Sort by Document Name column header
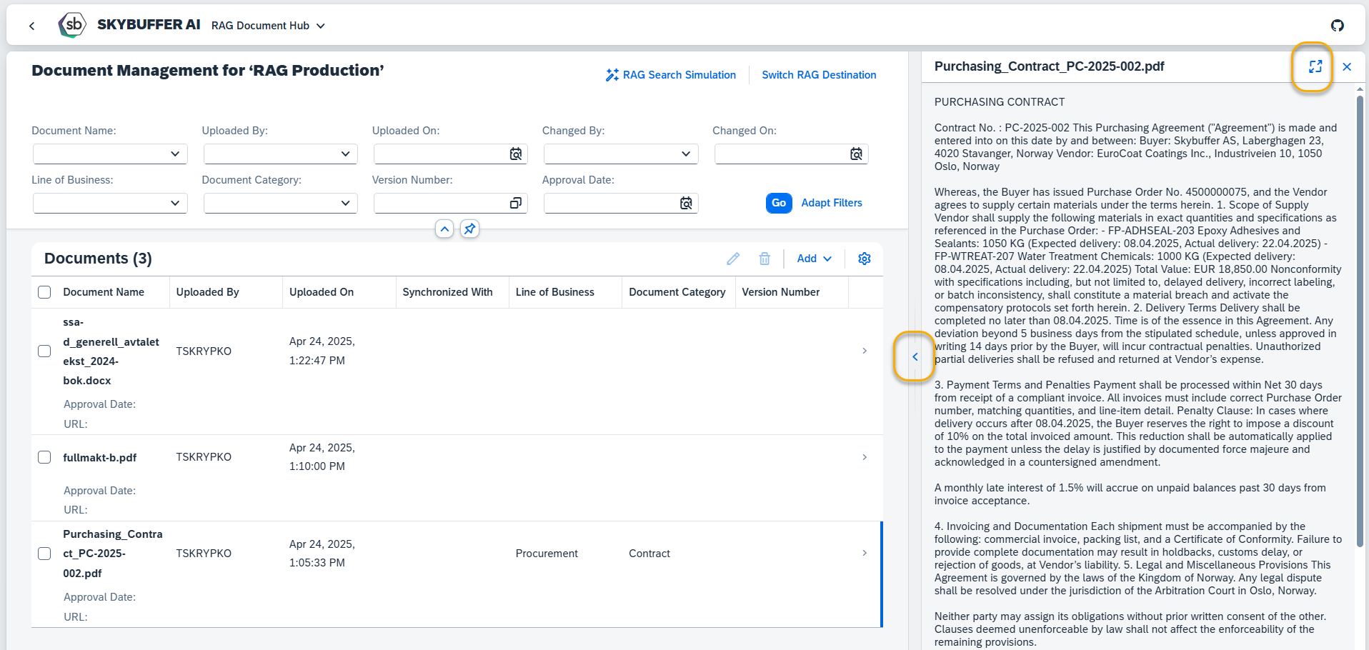The image size is (1369, 650). (104, 292)
